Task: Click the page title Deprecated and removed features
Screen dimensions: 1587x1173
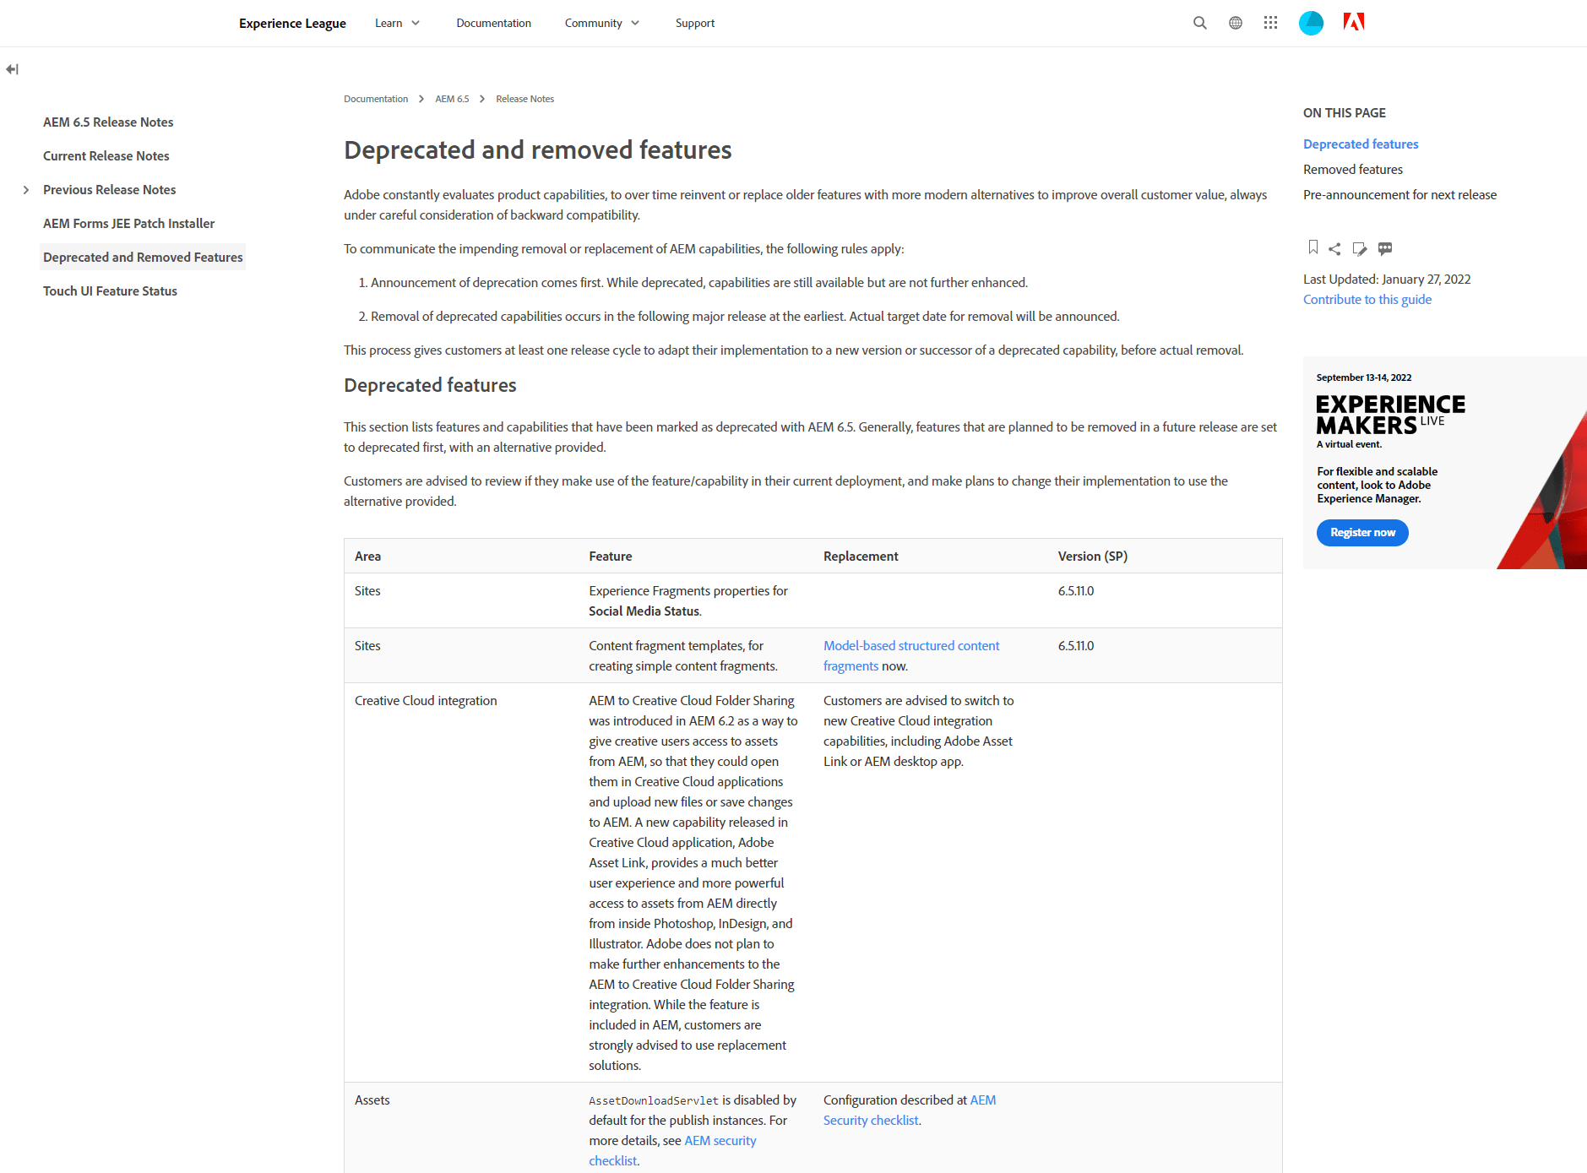Action: coord(538,149)
